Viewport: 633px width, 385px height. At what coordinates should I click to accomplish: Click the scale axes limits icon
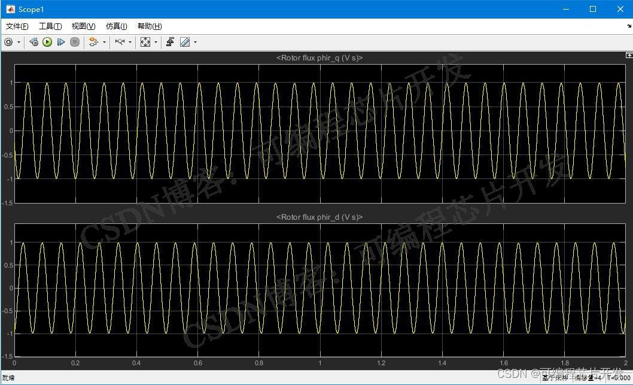click(x=145, y=42)
